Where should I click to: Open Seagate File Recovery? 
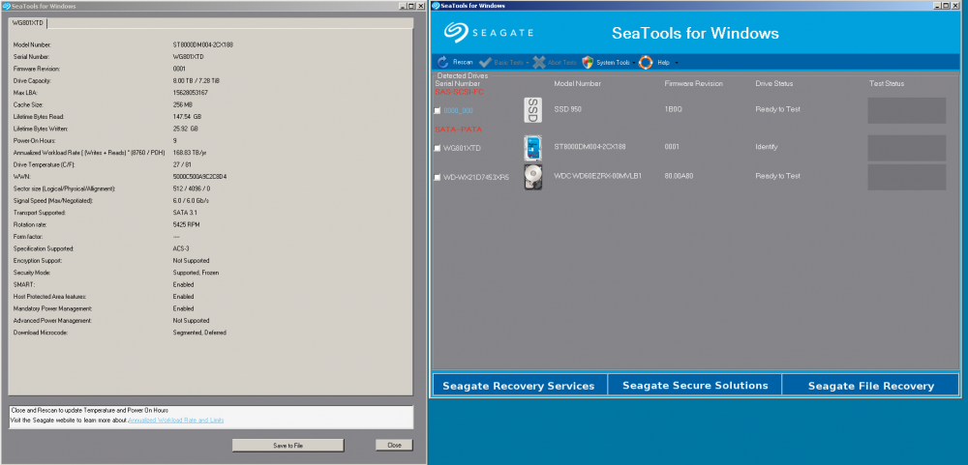871,386
